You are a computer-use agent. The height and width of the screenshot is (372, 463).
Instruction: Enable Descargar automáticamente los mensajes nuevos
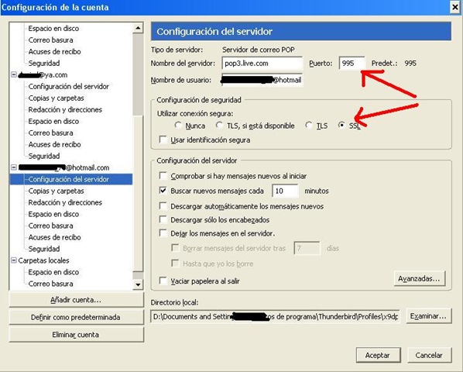pos(163,206)
